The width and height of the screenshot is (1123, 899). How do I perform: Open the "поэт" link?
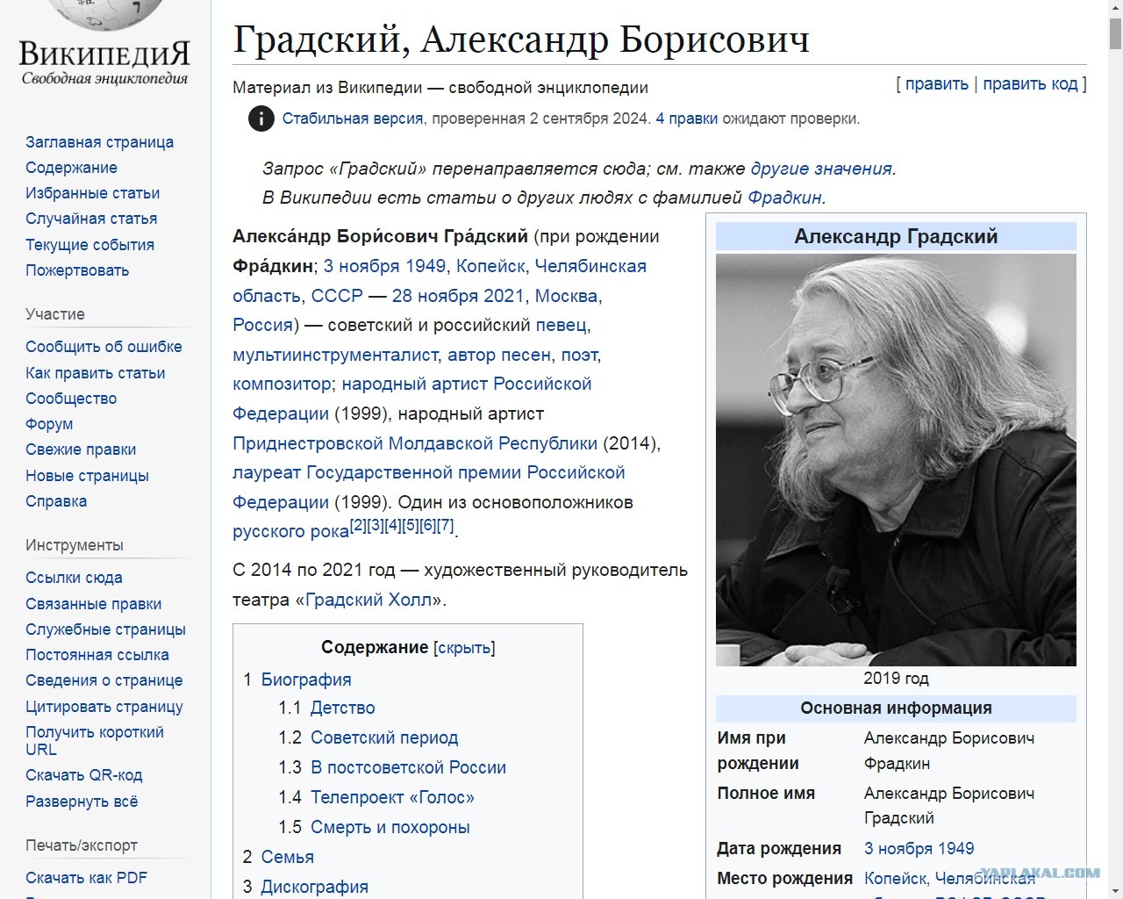(x=579, y=355)
